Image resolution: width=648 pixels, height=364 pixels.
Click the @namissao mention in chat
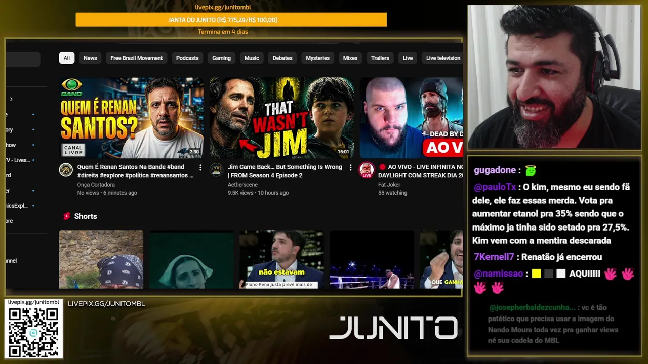[499, 274]
